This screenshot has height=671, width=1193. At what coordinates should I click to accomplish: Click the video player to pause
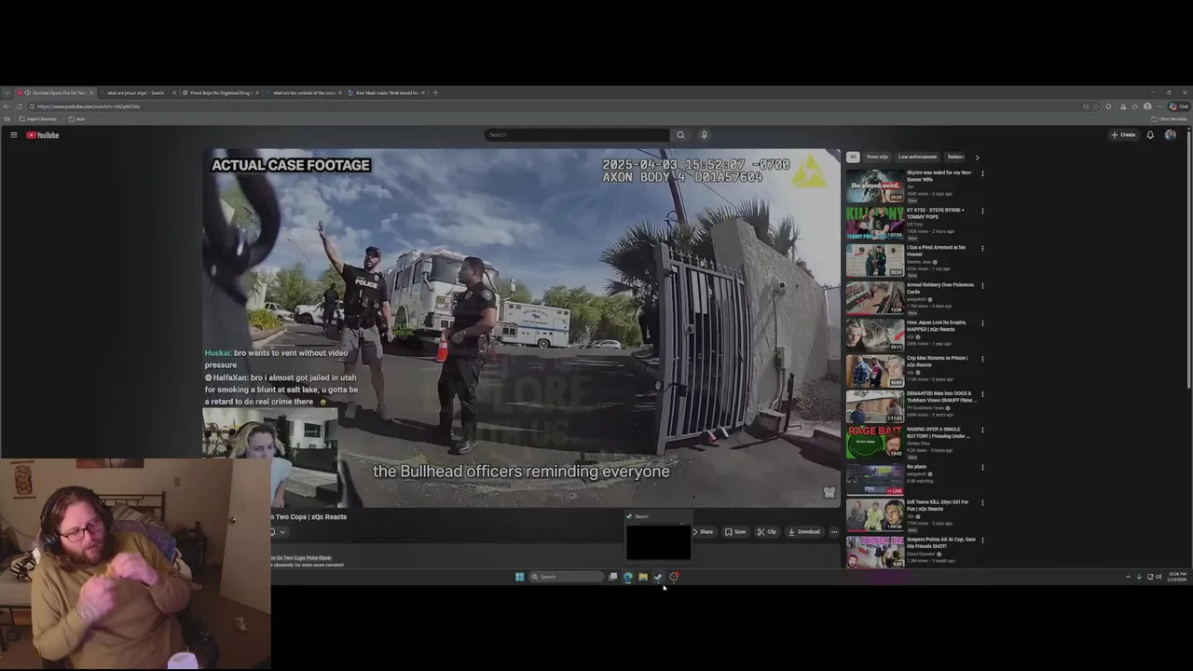click(522, 328)
